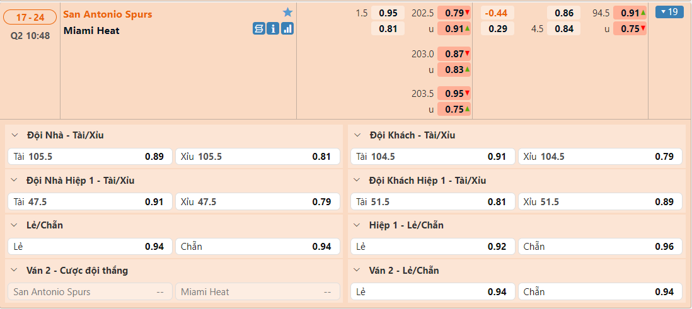
Task: Click the 1.5 handicap odds 0.95
Action: point(388,13)
